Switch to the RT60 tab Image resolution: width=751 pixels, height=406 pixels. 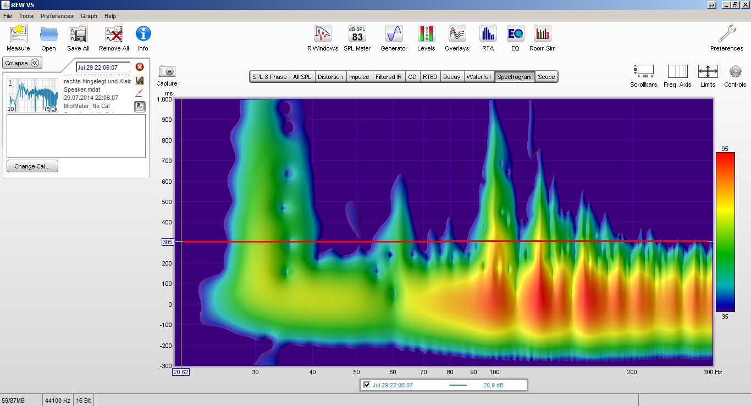tap(429, 77)
